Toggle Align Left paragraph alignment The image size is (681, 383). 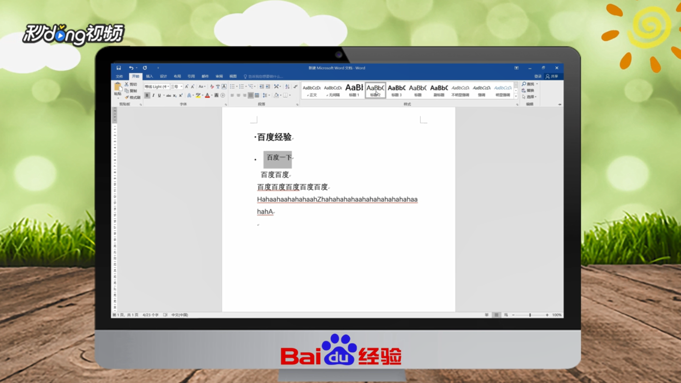[x=232, y=95]
